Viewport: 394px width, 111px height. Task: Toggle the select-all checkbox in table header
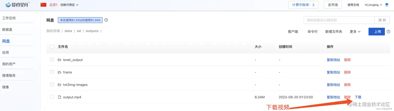point(52,47)
